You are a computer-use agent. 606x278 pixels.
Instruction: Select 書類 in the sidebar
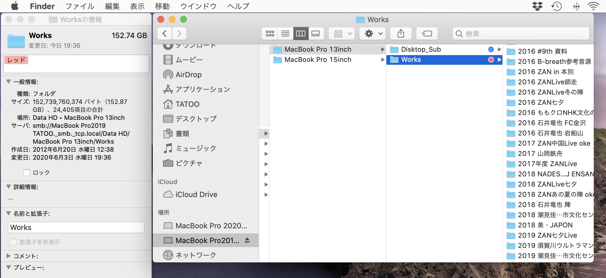point(206,133)
